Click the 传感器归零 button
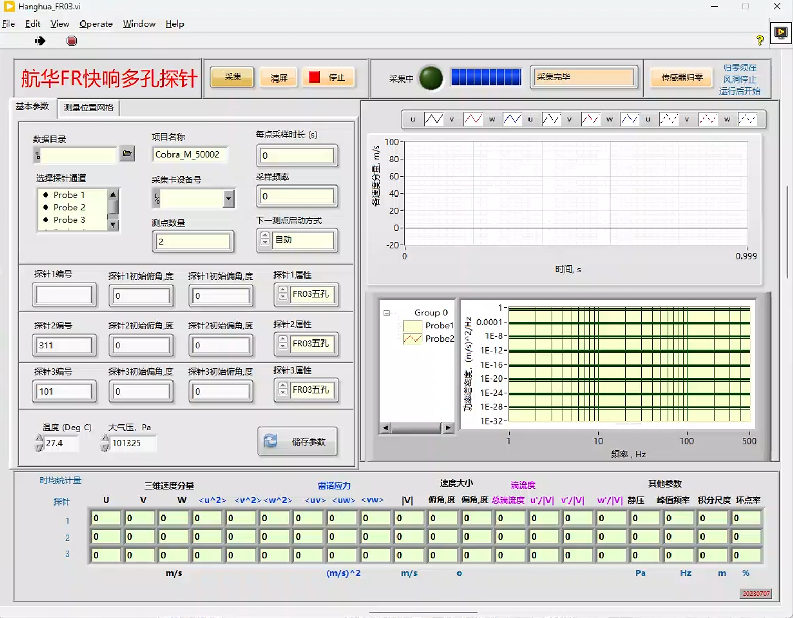The width and height of the screenshot is (793, 618). [x=682, y=77]
